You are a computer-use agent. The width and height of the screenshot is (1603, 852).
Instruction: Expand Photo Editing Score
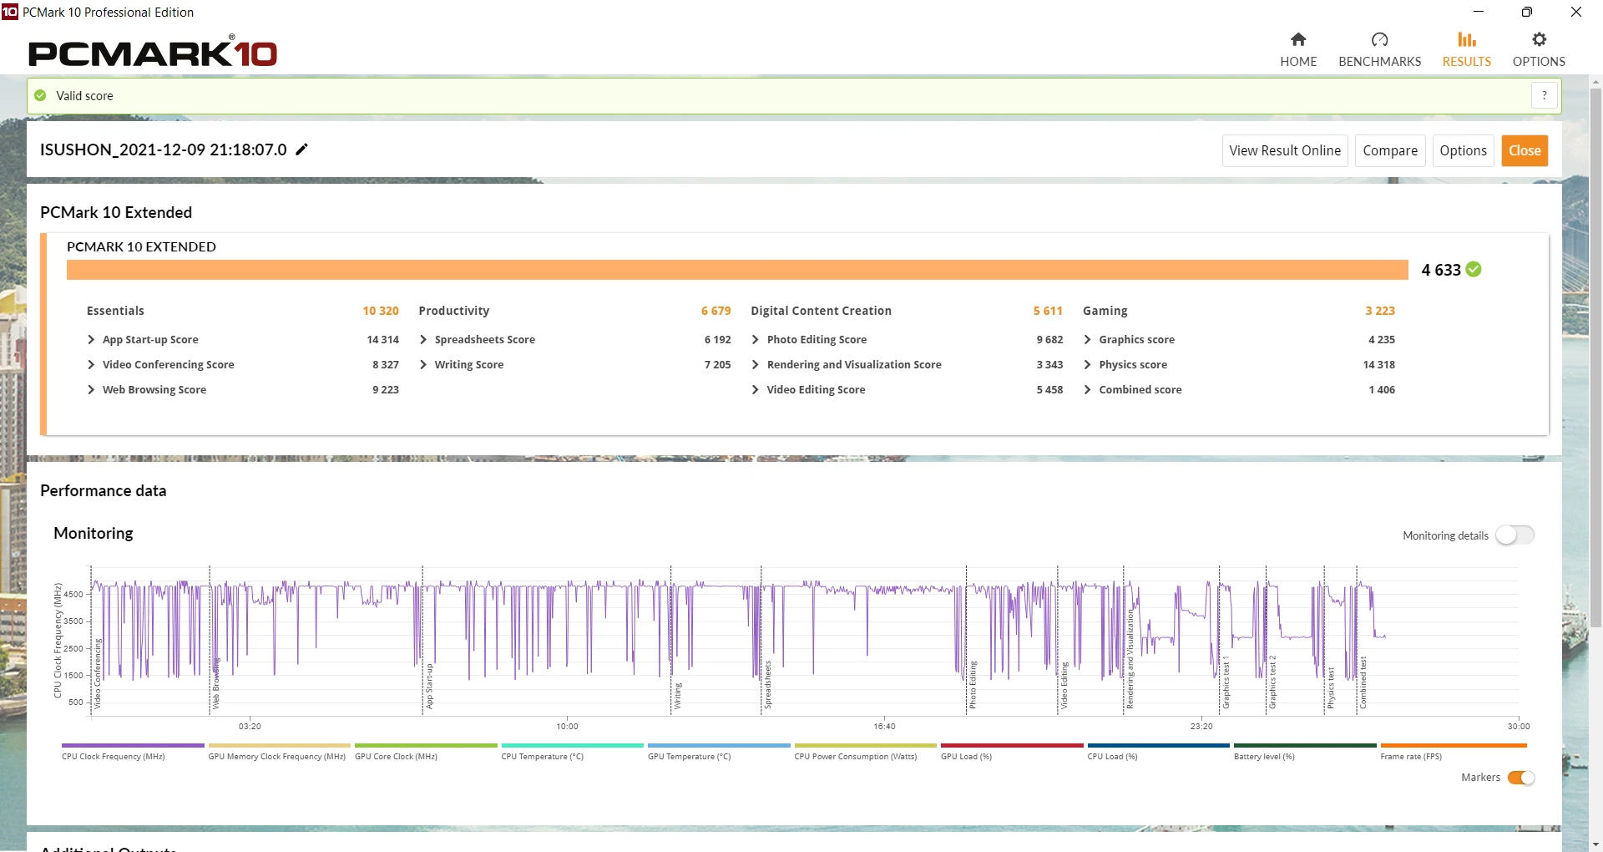756,339
